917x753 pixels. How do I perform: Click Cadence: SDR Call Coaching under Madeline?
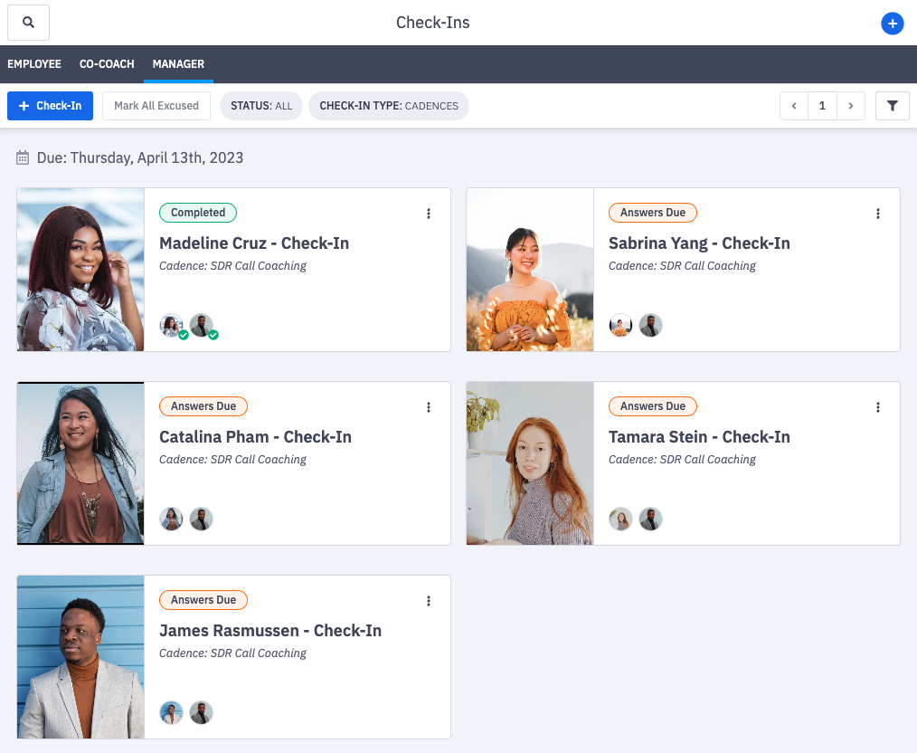pos(232,265)
